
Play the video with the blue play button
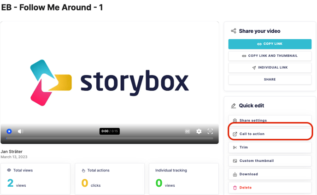tap(9, 131)
